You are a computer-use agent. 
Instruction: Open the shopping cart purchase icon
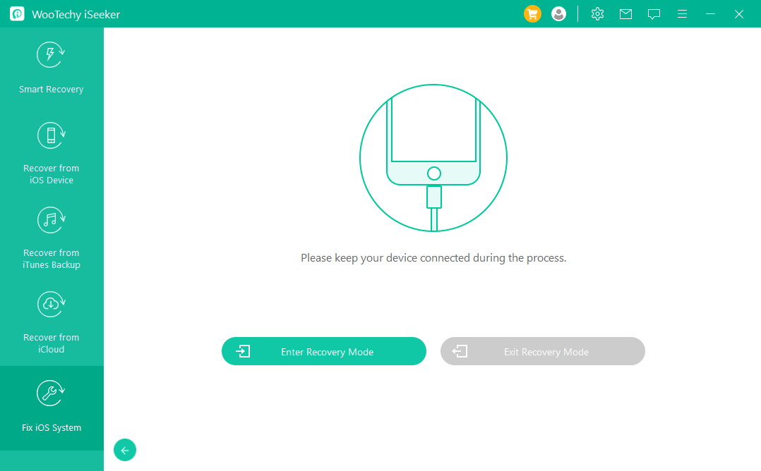coord(532,14)
